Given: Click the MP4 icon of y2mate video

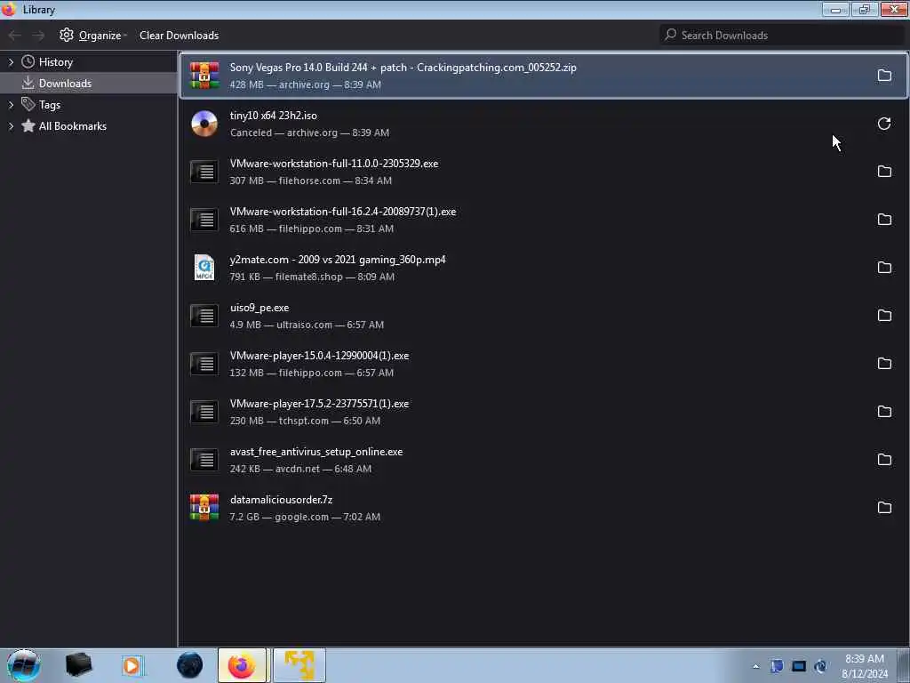Looking at the screenshot, I should (x=204, y=268).
